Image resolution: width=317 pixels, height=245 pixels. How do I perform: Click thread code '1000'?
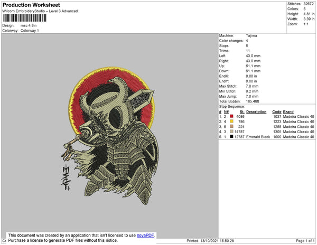[x=277, y=137]
